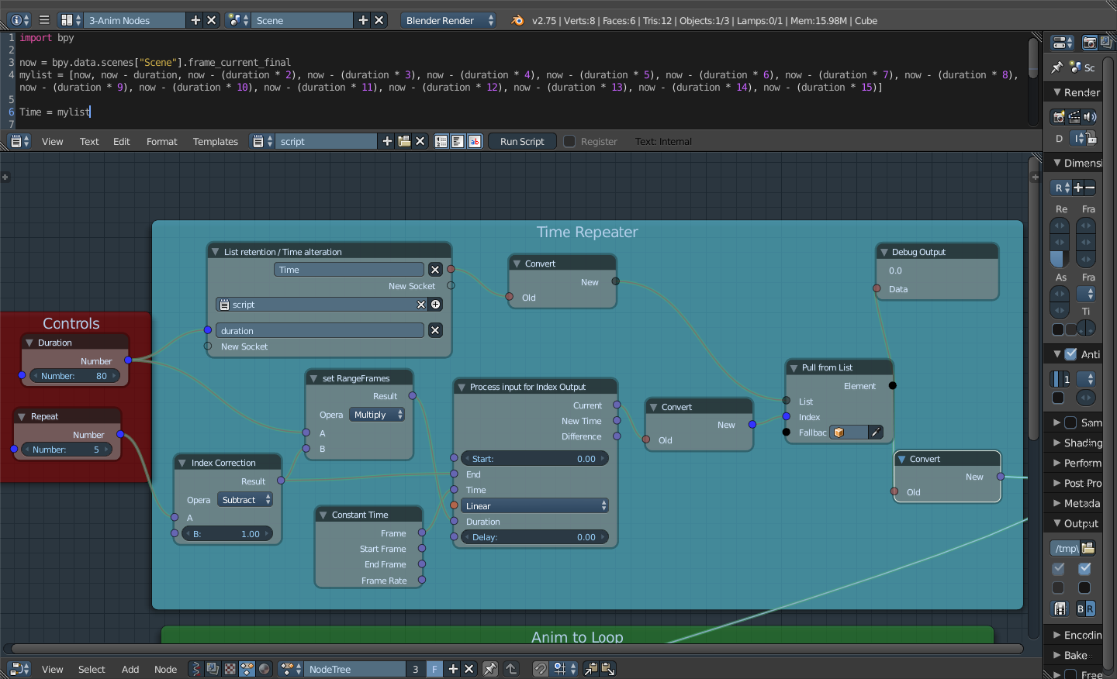
Task: Open the Blender Render engine dropdown
Action: point(449,20)
